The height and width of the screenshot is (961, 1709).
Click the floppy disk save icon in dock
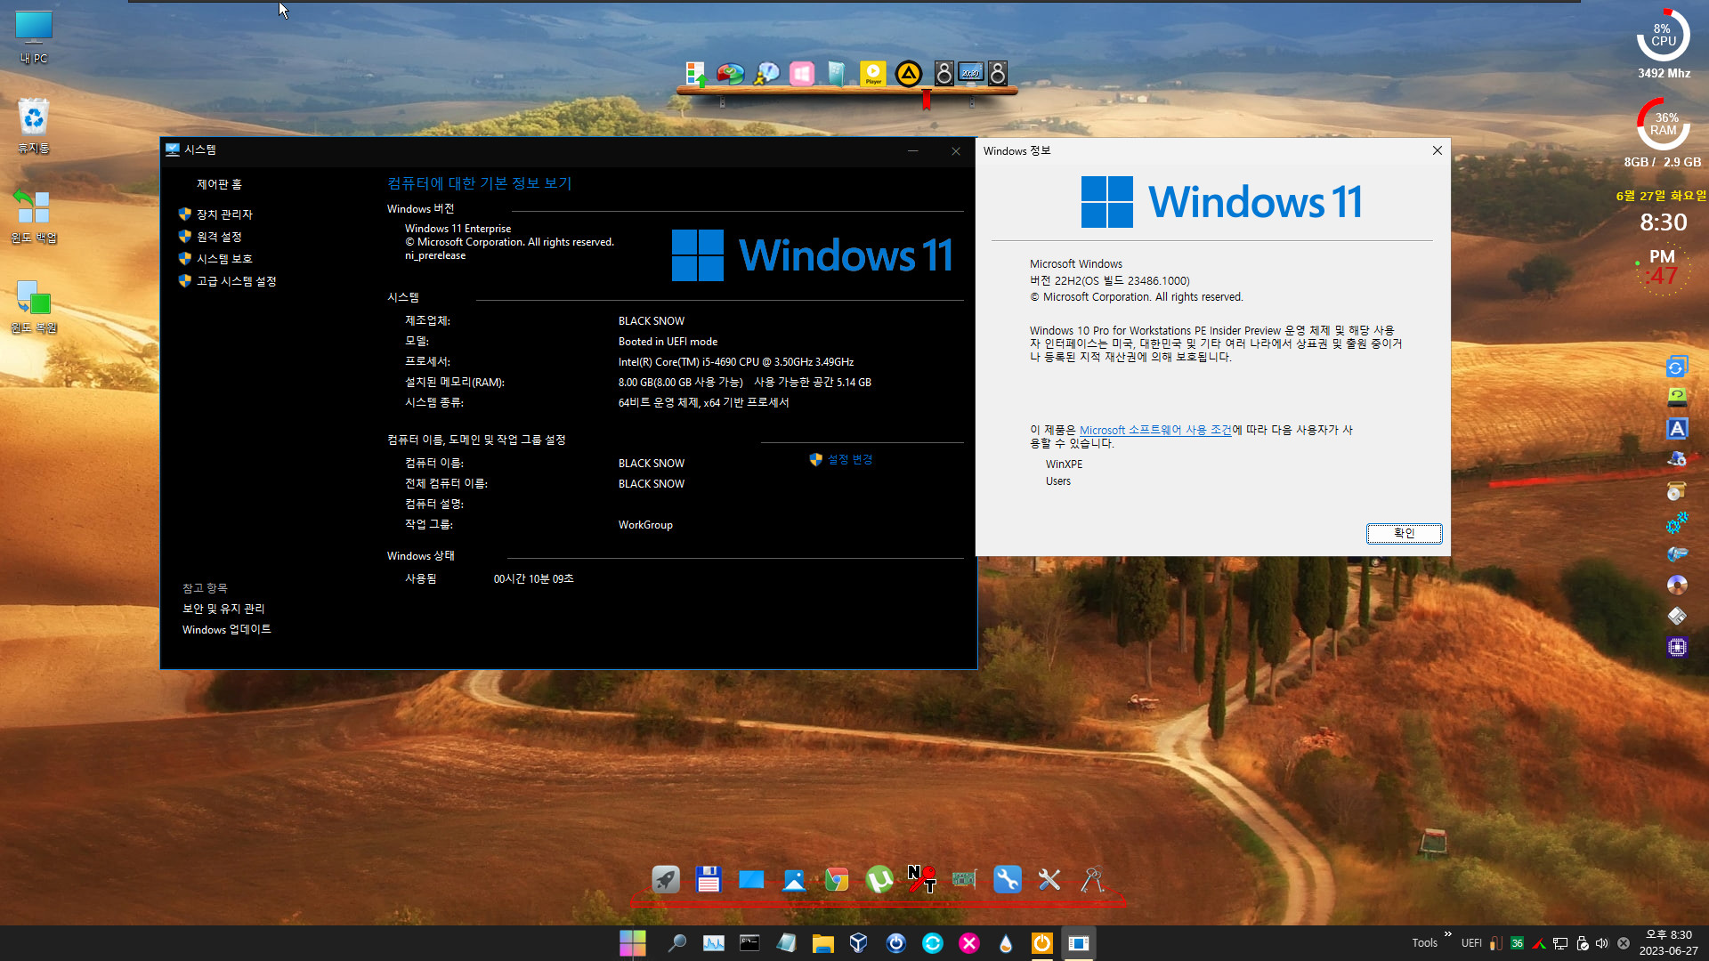point(708,879)
